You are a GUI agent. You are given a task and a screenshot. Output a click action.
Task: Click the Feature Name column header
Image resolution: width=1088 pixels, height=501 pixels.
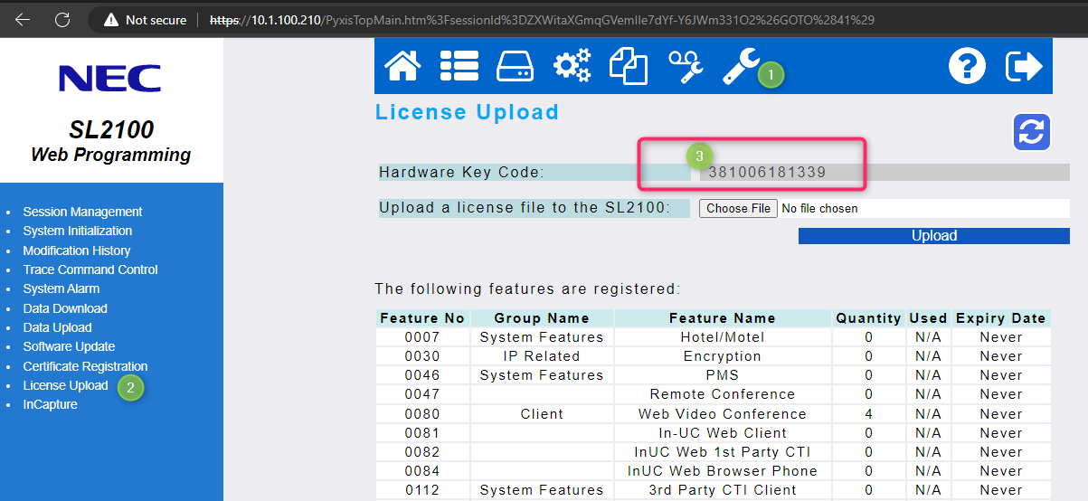click(722, 318)
